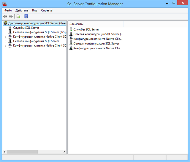The width and height of the screenshot is (190, 162).
Task: Open the Файл menu
Action: tap(8, 10)
